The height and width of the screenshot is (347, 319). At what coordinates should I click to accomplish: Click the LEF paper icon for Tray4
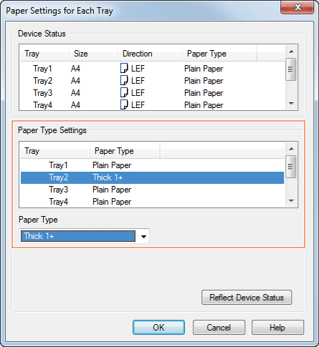[x=124, y=104]
